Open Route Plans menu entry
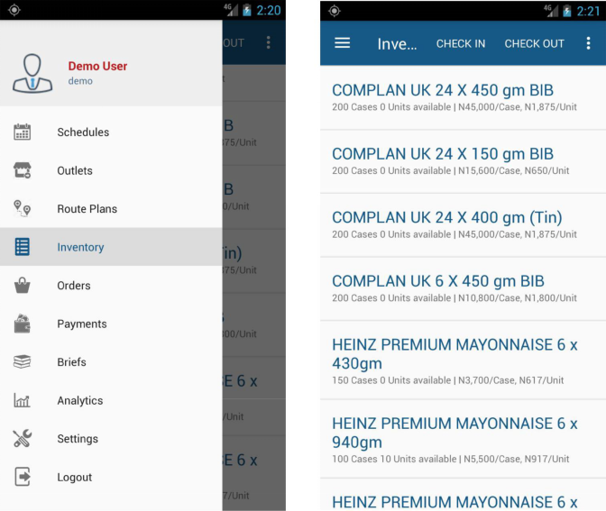The width and height of the screenshot is (606, 511). 87,208
